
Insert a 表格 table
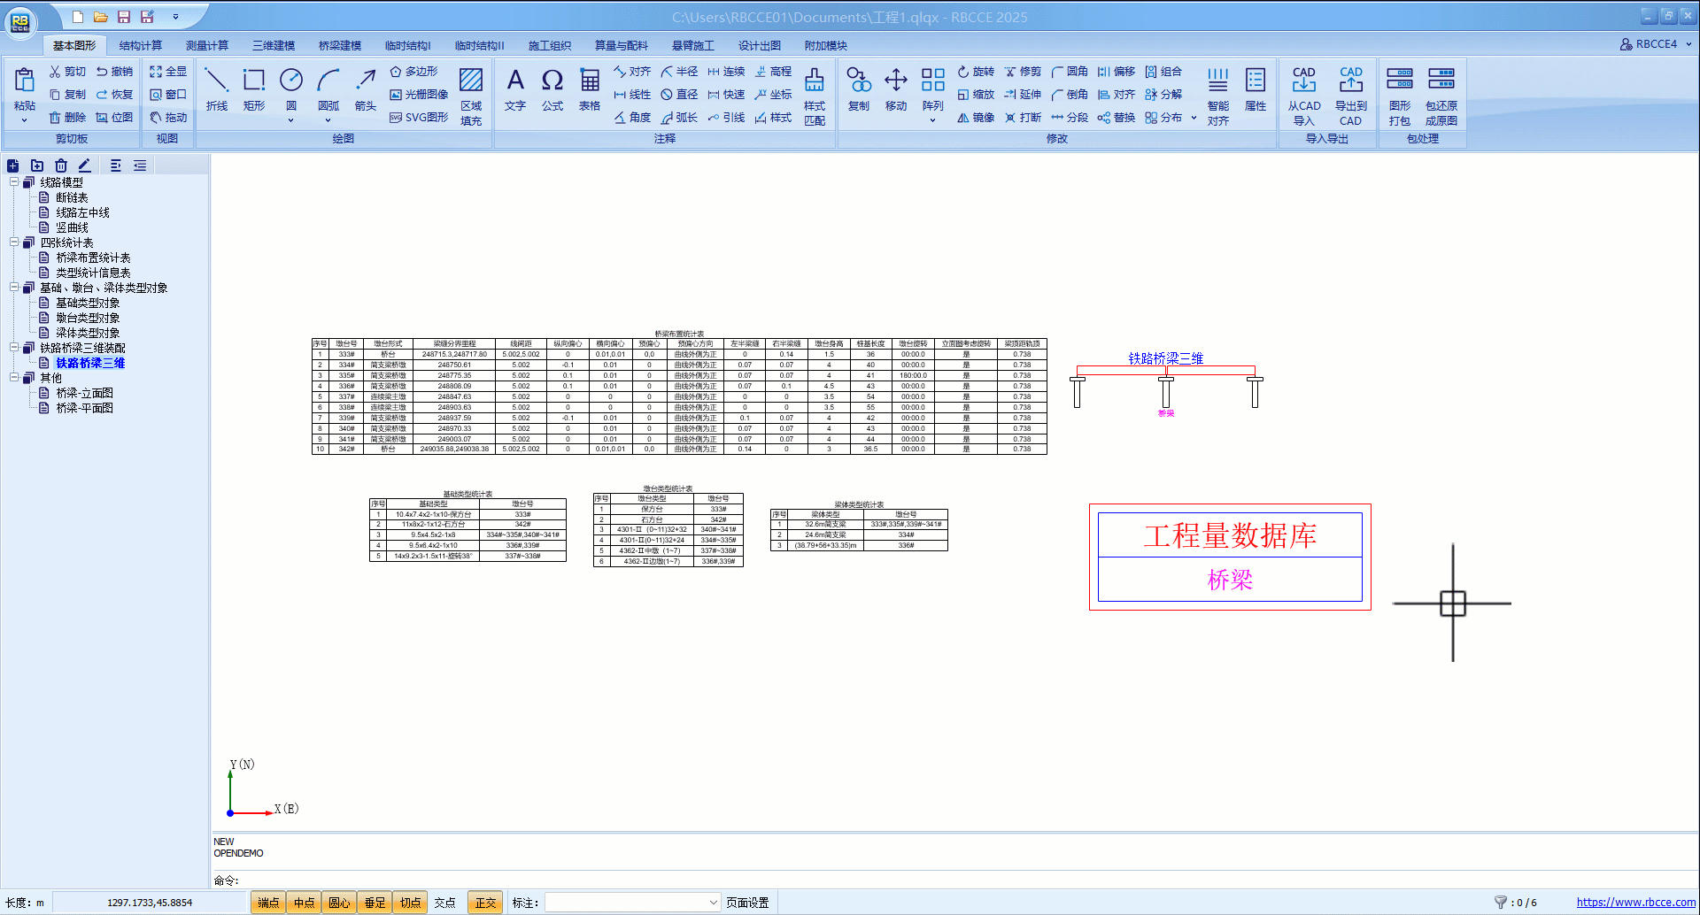tap(590, 89)
